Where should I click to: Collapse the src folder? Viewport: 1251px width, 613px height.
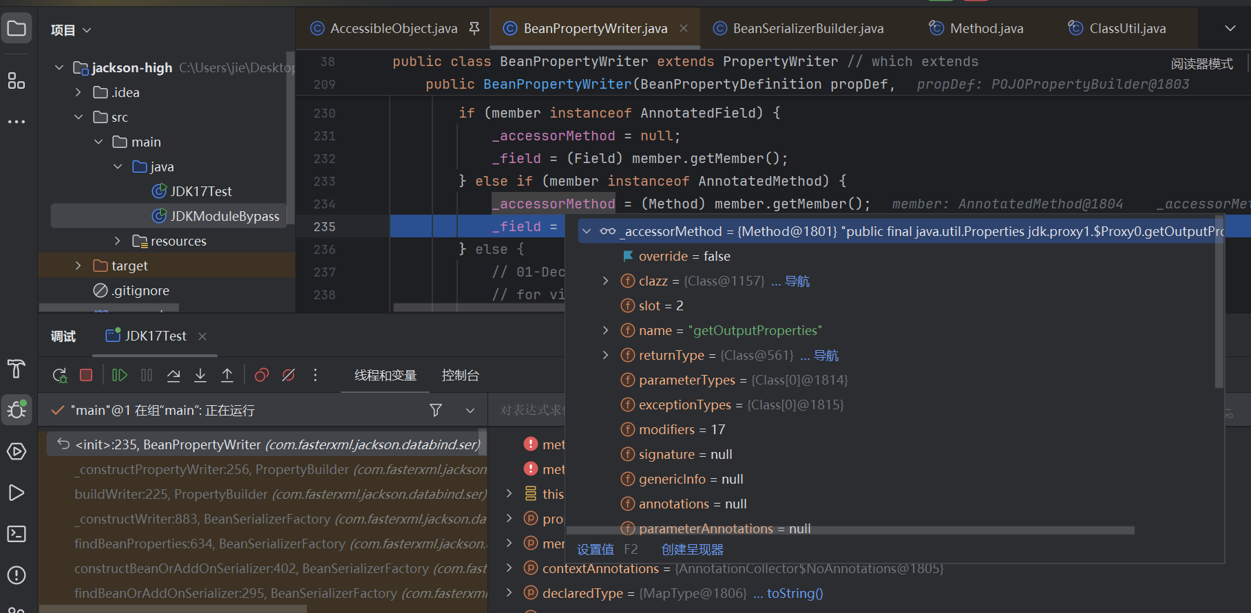tap(78, 117)
